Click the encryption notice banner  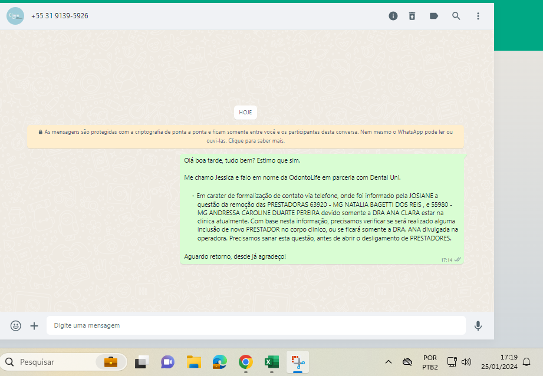click(x=245, y=136)
